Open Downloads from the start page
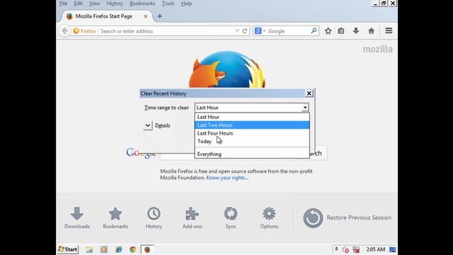453x255 pixels. [77, 218]
